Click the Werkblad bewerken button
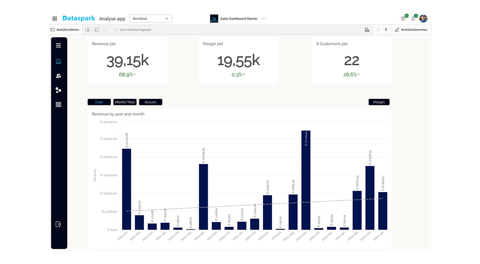 (411, 29)
